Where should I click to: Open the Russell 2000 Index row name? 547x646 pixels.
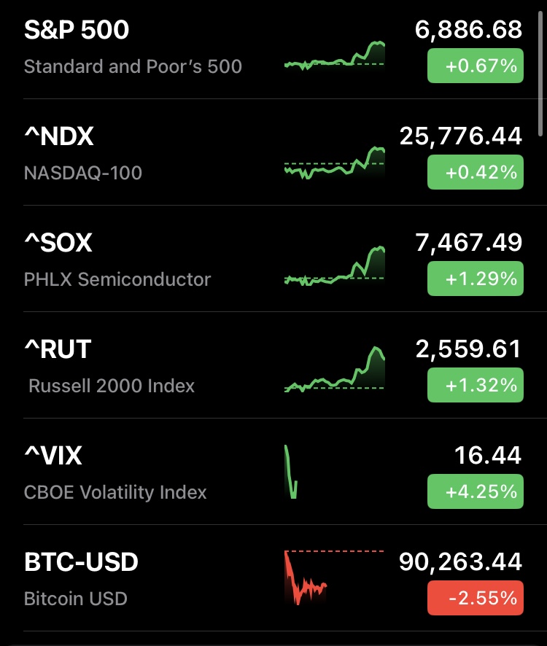click(112, 386)
